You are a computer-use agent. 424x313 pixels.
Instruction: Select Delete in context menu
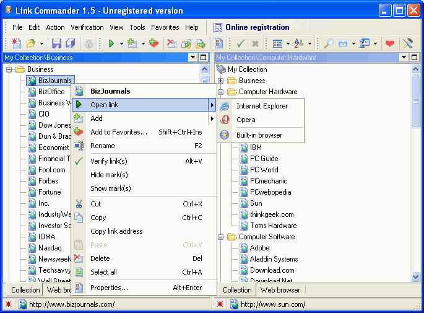144,258
